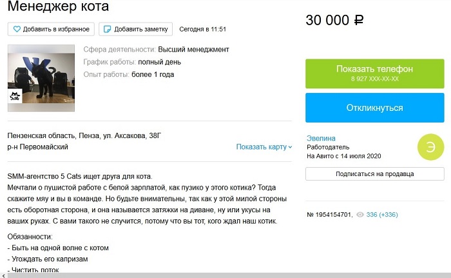This screenshot has height=278, width=451.
Task: Click the Менеджер кота listing title
Action: pyautogui.click(x=58, y=7)
